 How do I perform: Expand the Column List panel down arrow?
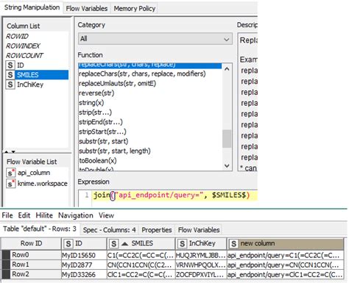(x=13, y=152)
